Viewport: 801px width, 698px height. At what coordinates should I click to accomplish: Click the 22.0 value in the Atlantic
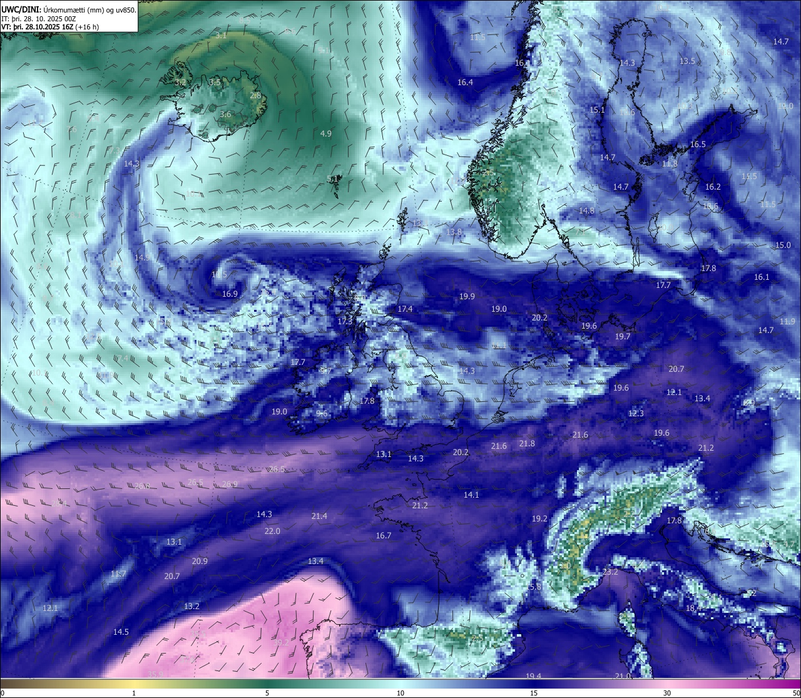coord(272,531)
